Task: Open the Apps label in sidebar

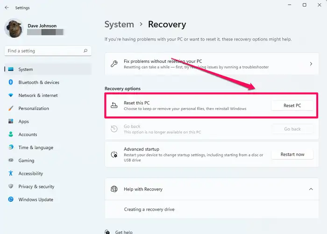Action: coord(23,122)
